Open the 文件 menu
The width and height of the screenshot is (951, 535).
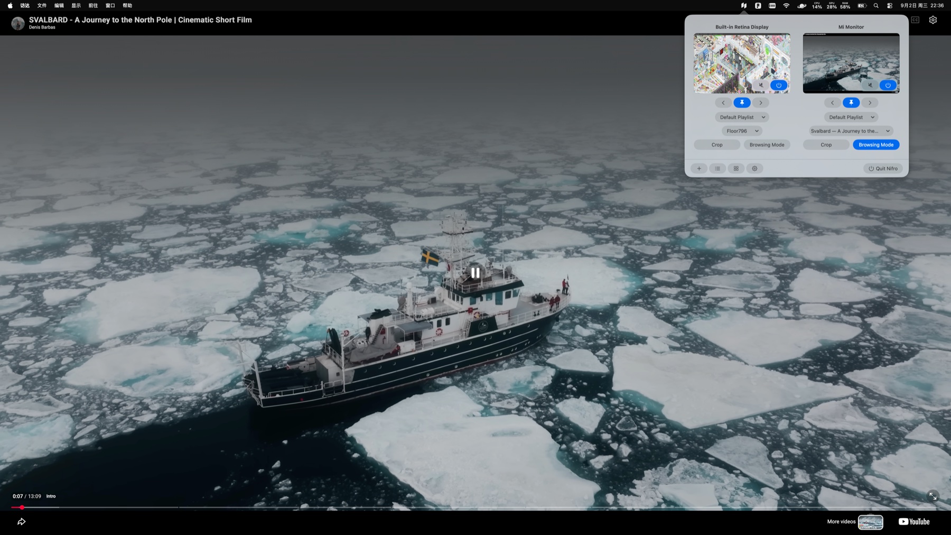pyautogui.click(x=42, y=6)
